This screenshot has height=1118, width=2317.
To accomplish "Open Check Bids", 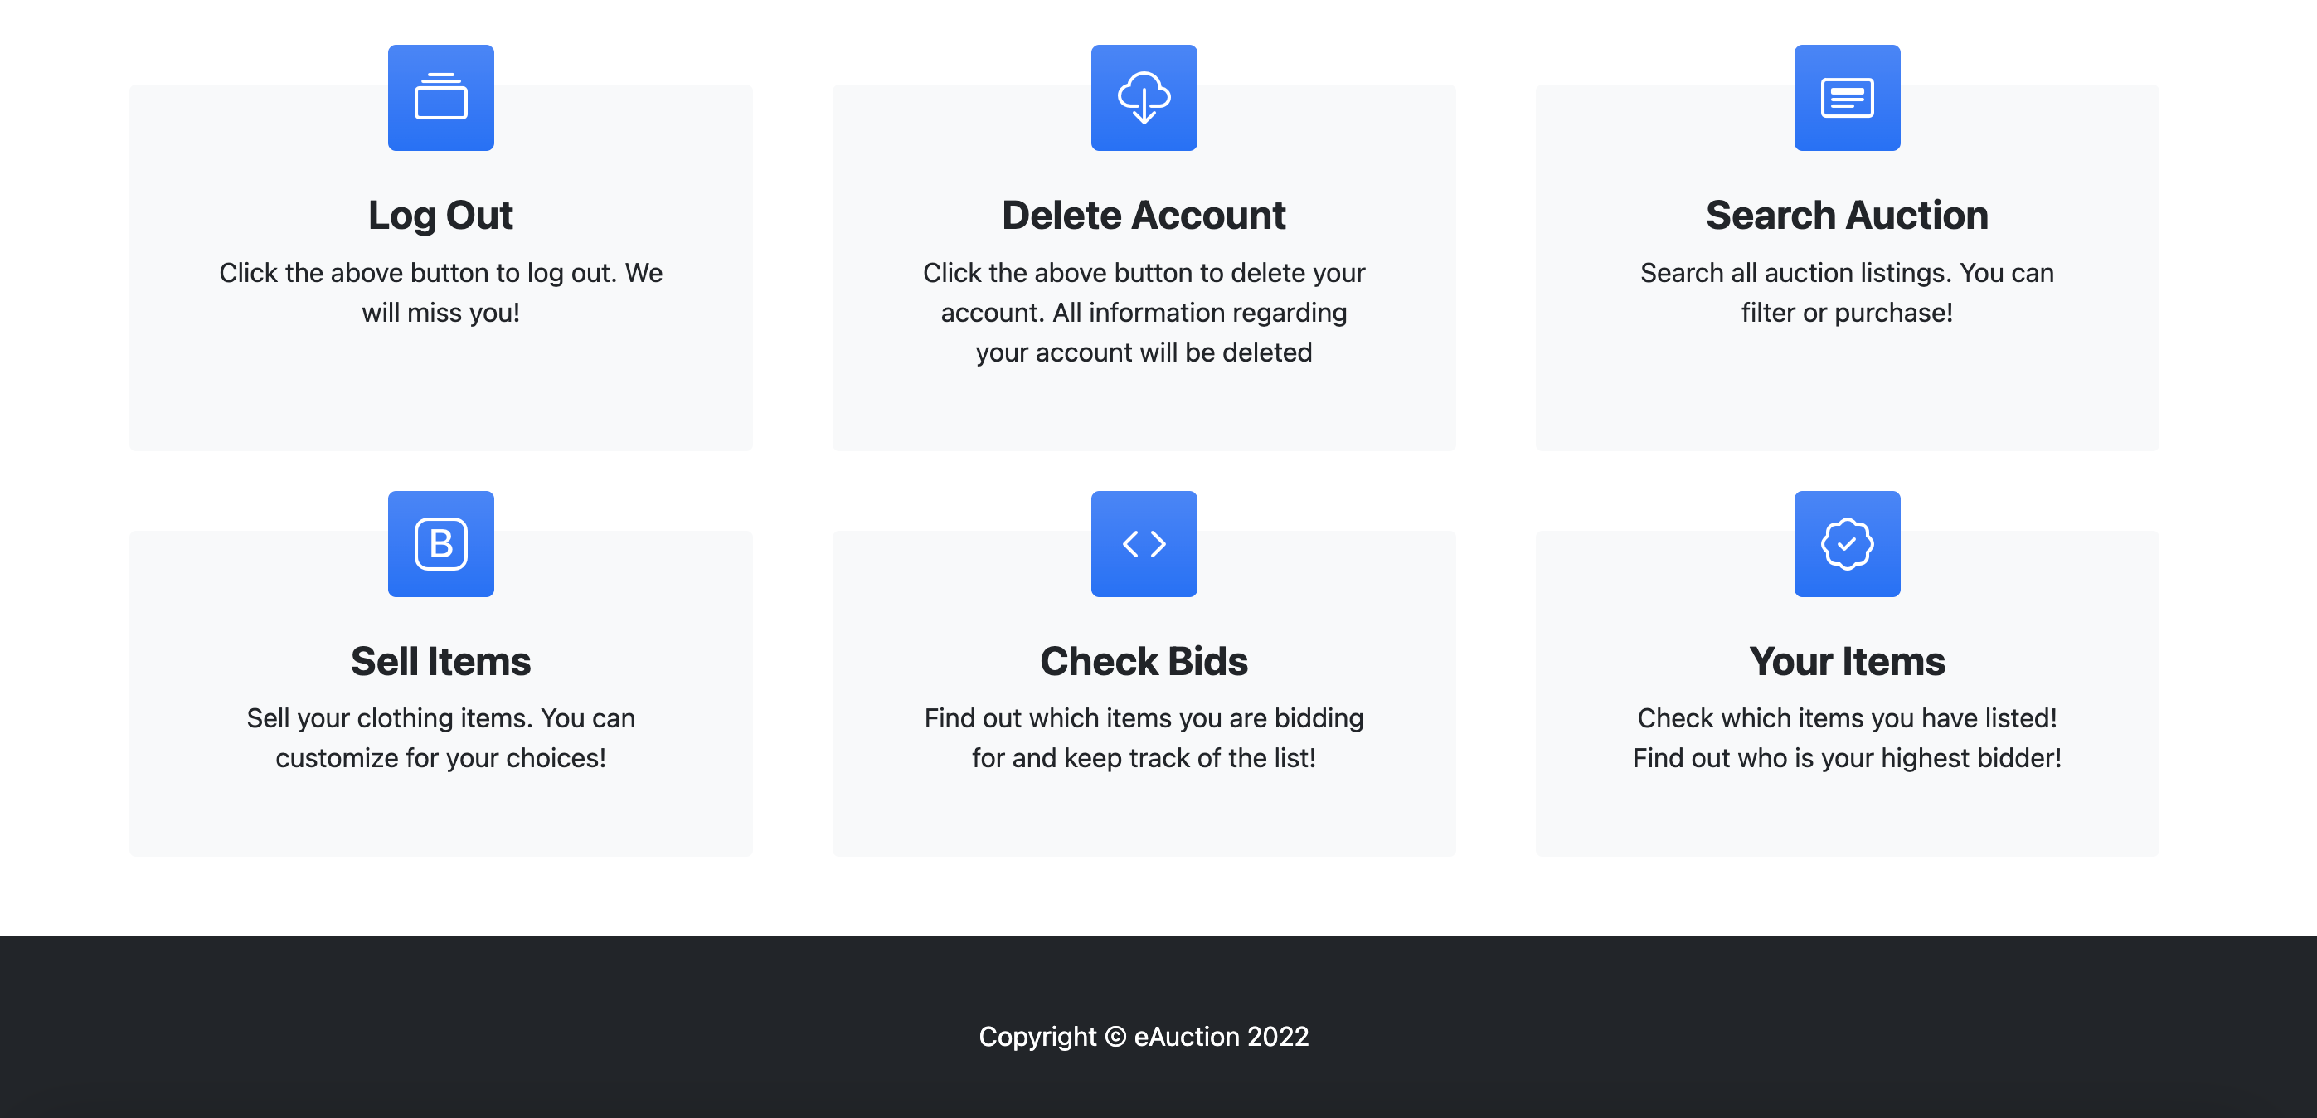I will pyautogui.click(x=1144, y=661).
